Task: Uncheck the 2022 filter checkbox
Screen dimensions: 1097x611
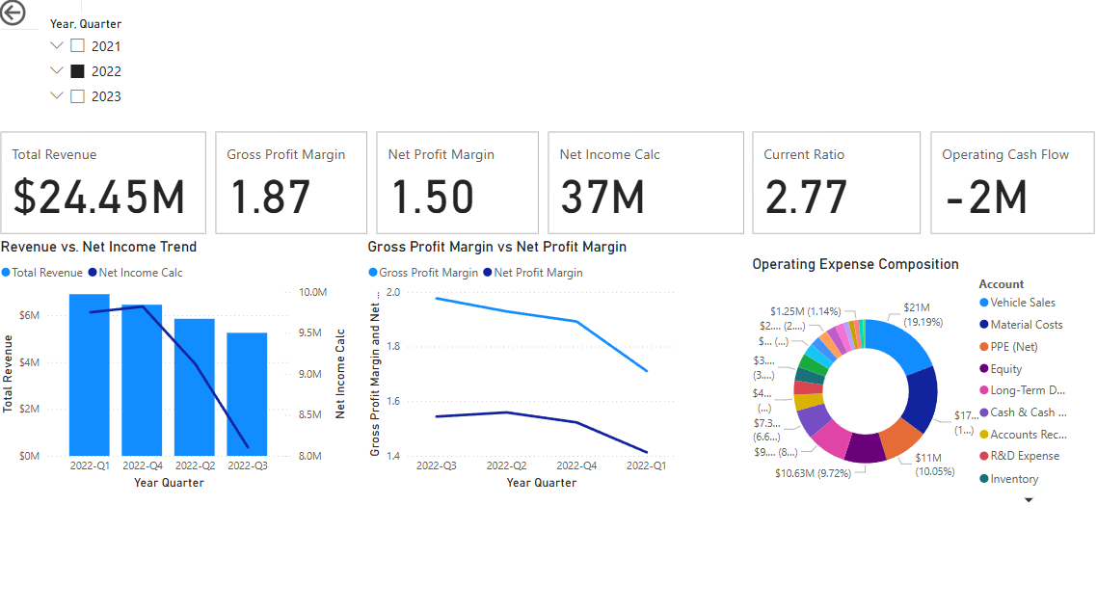Action: [x=76, y=70]
